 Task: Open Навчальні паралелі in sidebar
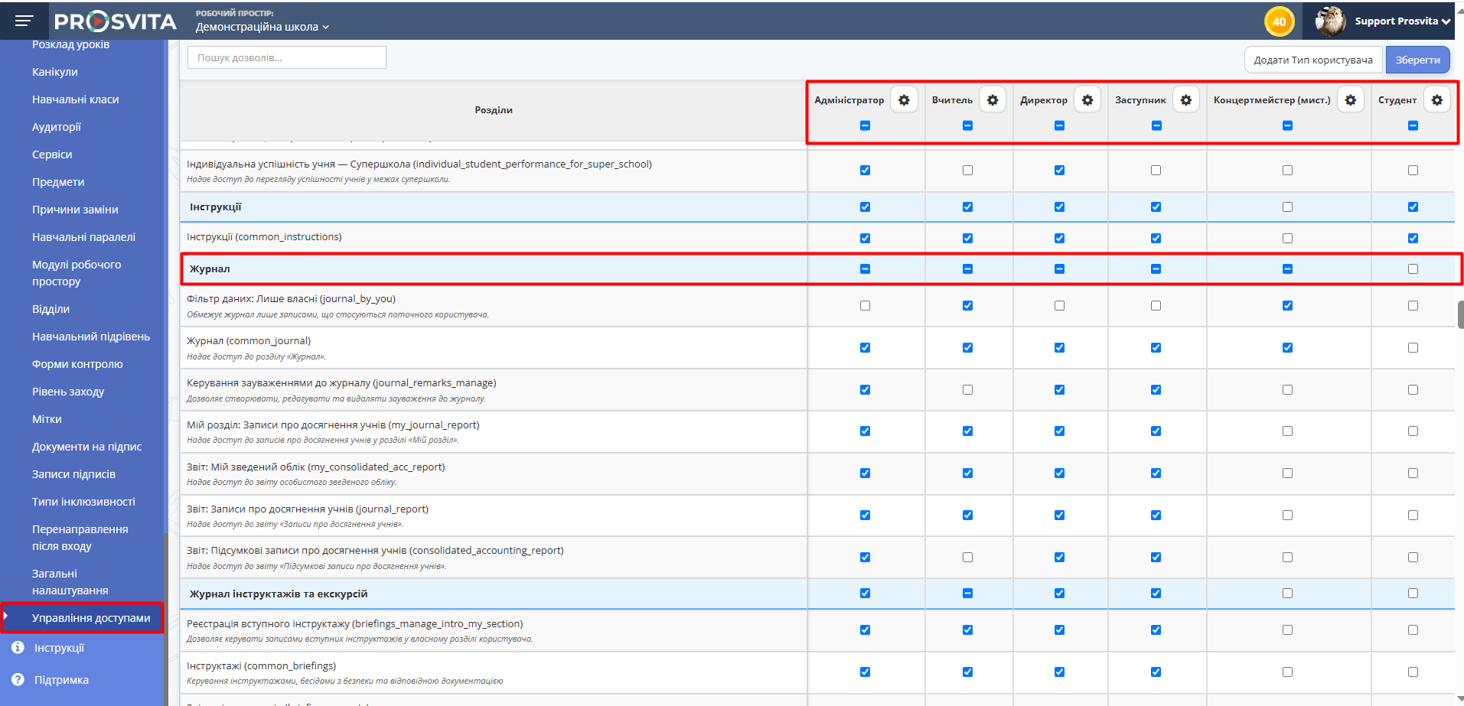(x=83, y=237)
